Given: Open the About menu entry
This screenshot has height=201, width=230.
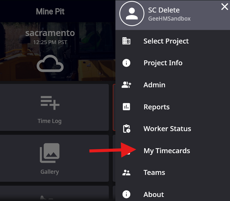Looking at the screenshot, I should coord(153,194).
